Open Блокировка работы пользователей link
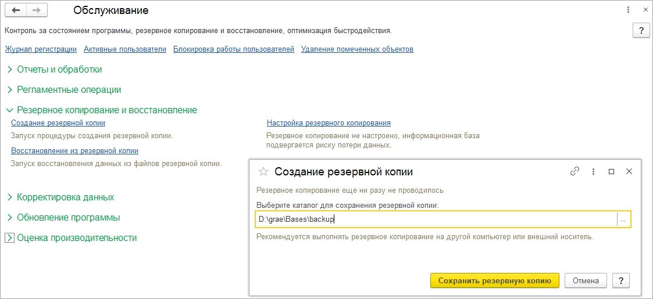 click(x=234, y=49)
